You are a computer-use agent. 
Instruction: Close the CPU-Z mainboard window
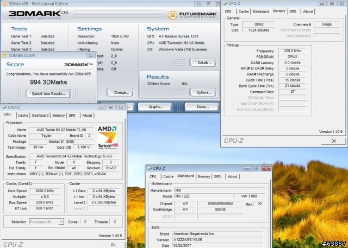[x=266, y=169]
